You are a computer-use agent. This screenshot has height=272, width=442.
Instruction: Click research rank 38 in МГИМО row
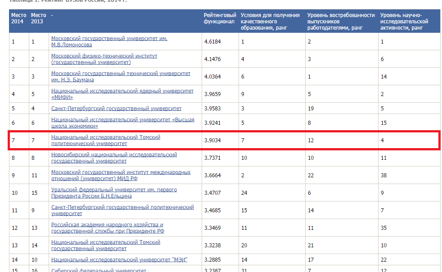(x=383, y=175)
